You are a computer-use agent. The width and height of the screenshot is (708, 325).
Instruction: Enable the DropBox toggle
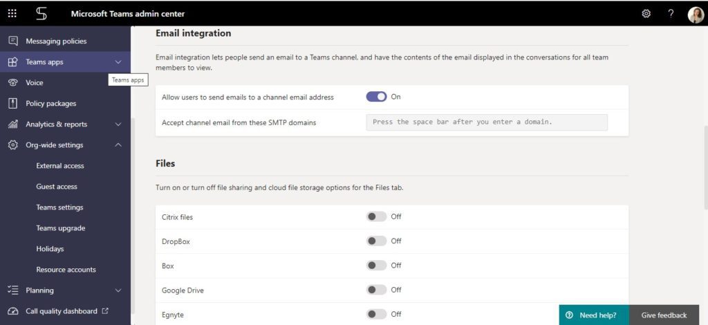tap(376, 241)
